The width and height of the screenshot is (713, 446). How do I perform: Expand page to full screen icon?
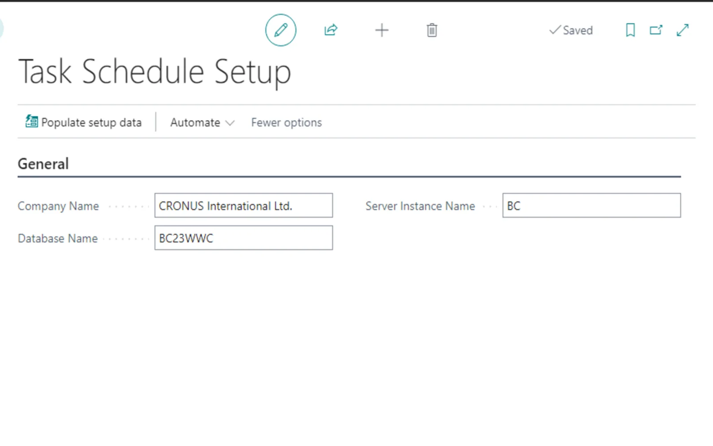(x=683, y=30)
